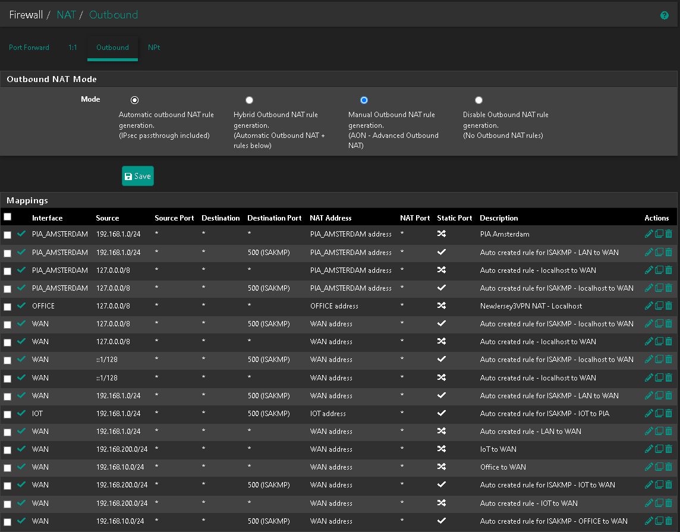This screenshot has height=532, width=680.
Task: Edit the Office to WAN mapping
Action: pyautogui.click(x=648, y=467)
